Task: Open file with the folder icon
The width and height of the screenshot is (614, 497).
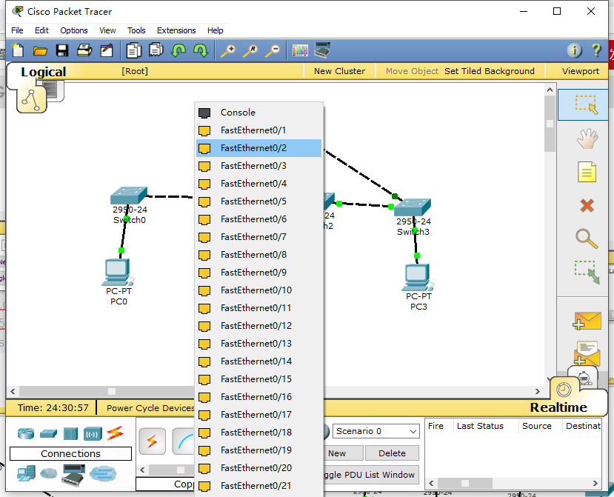Action: click(40, 50)
